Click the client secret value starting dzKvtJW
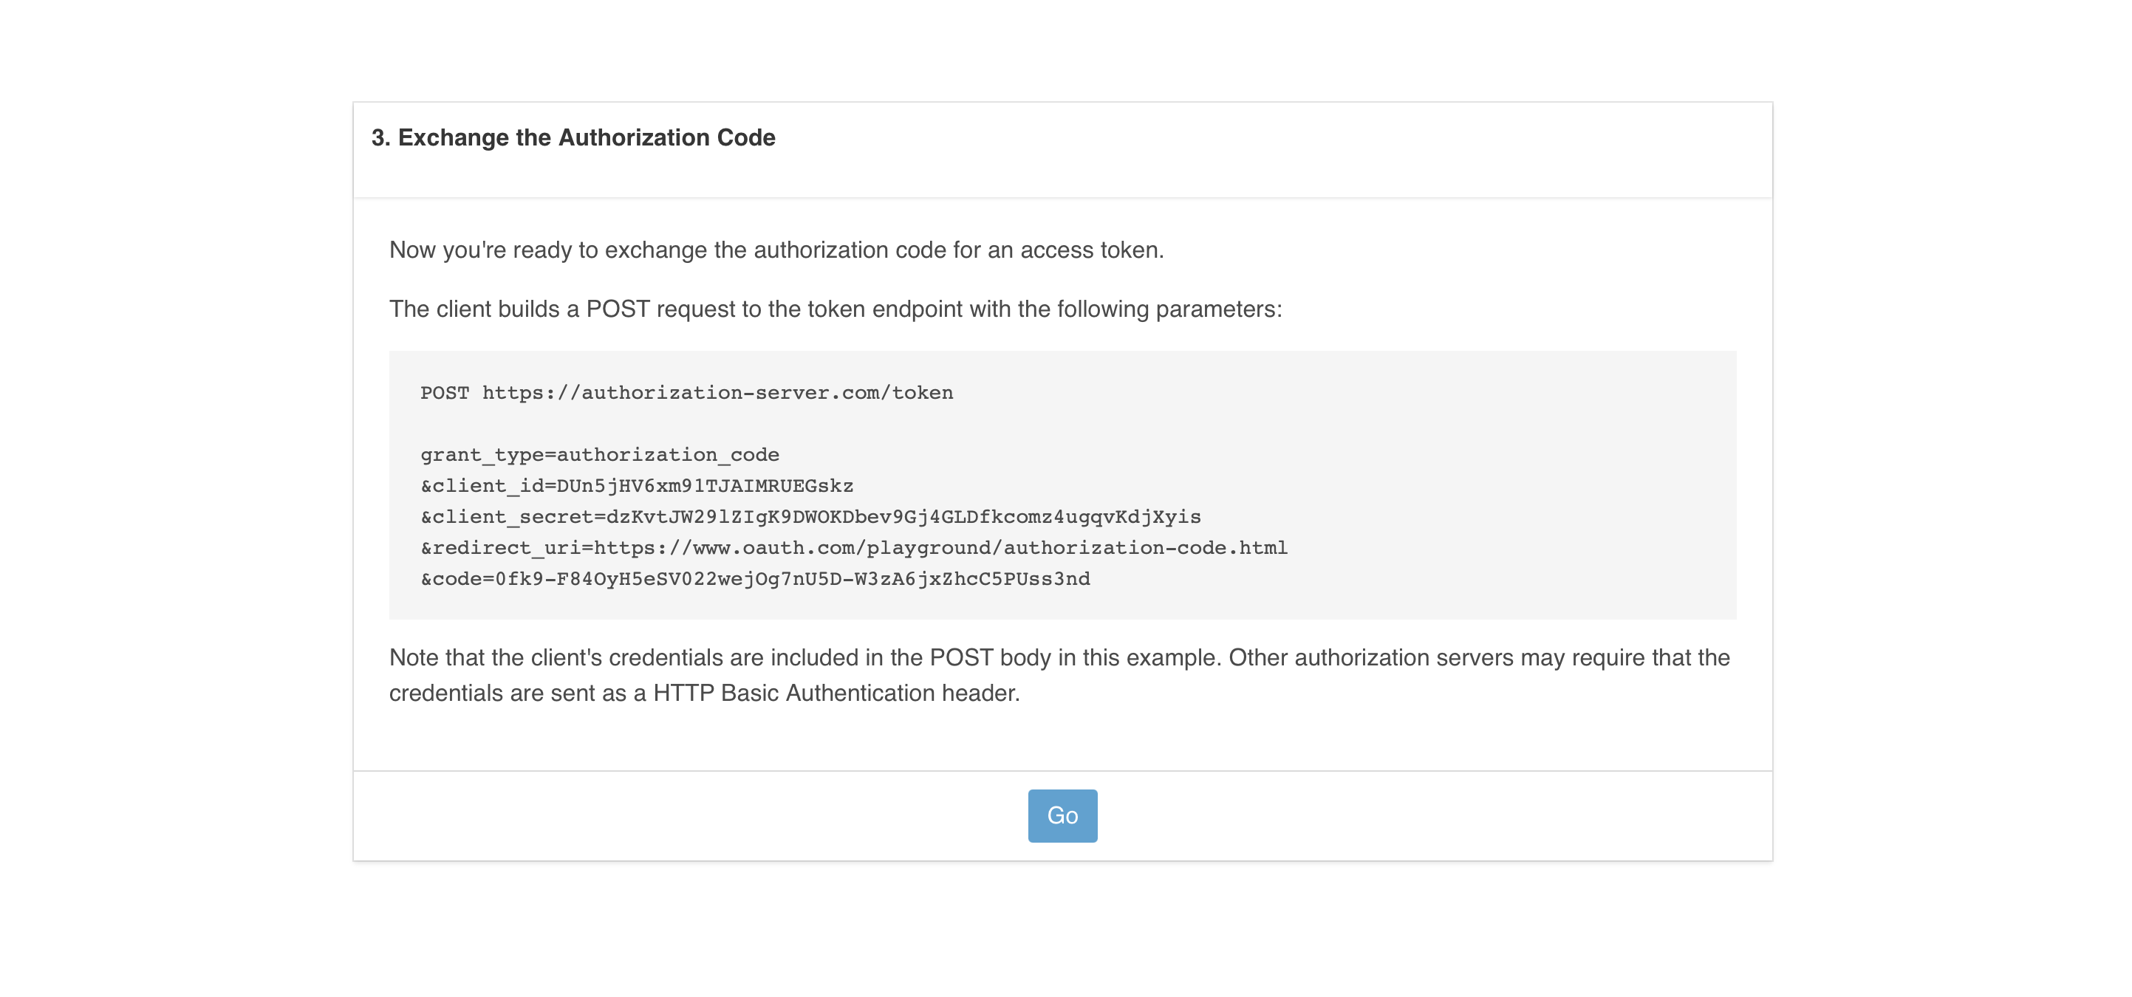The height and width of the screenshot is (997, 2132). click(903, 517)
